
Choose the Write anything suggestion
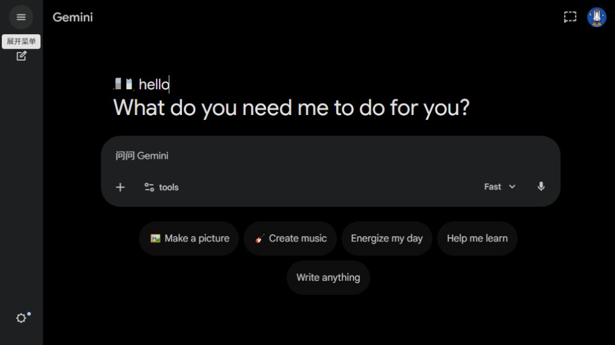(328, 277)
